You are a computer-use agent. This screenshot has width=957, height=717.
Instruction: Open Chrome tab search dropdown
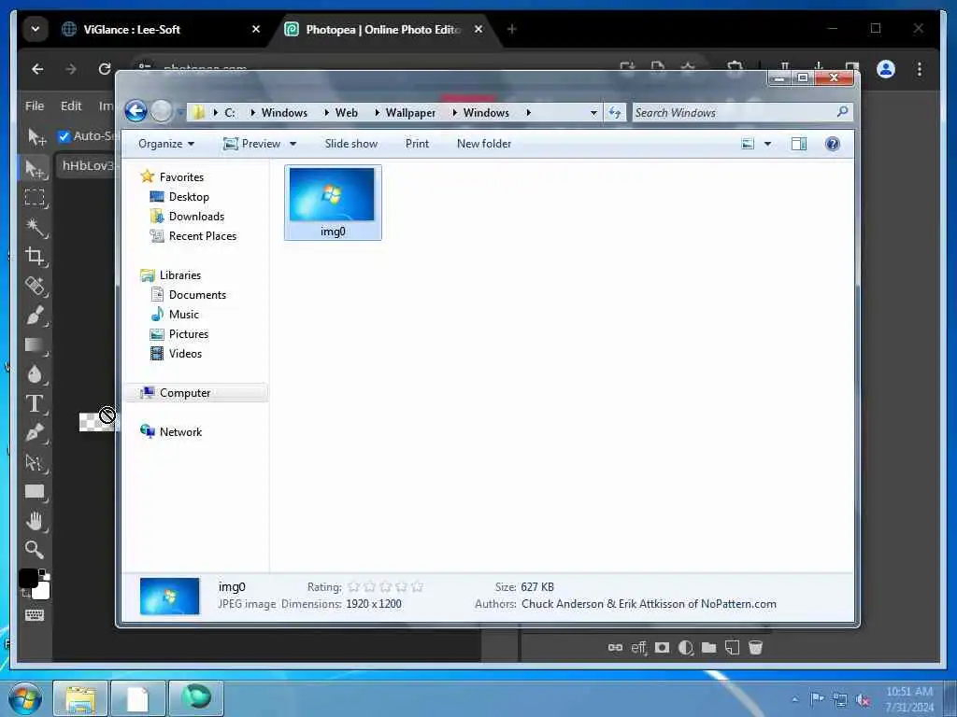coord(36,29)
